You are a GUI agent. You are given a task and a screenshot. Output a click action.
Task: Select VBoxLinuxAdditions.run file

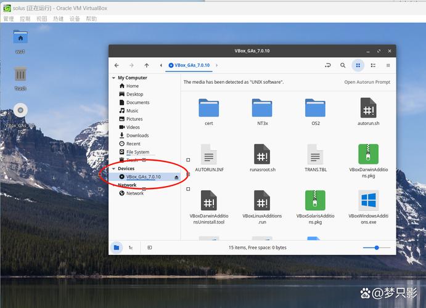[262, 208]
